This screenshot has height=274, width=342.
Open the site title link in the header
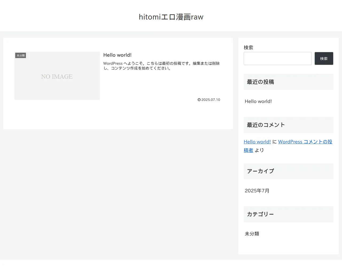(171, 17)
